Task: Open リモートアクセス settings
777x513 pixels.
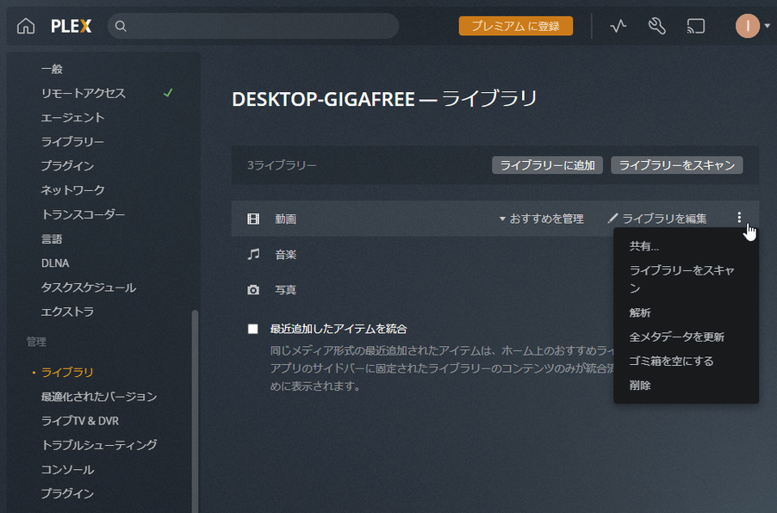Action: click(x=84, y=93)
